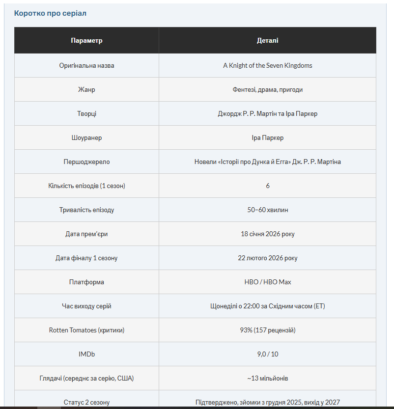
Task: Click the finale date '22 лютого 2026 року'
Action: point(267,258)
